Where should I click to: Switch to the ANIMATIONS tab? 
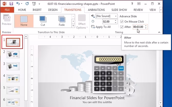[96, 10]
